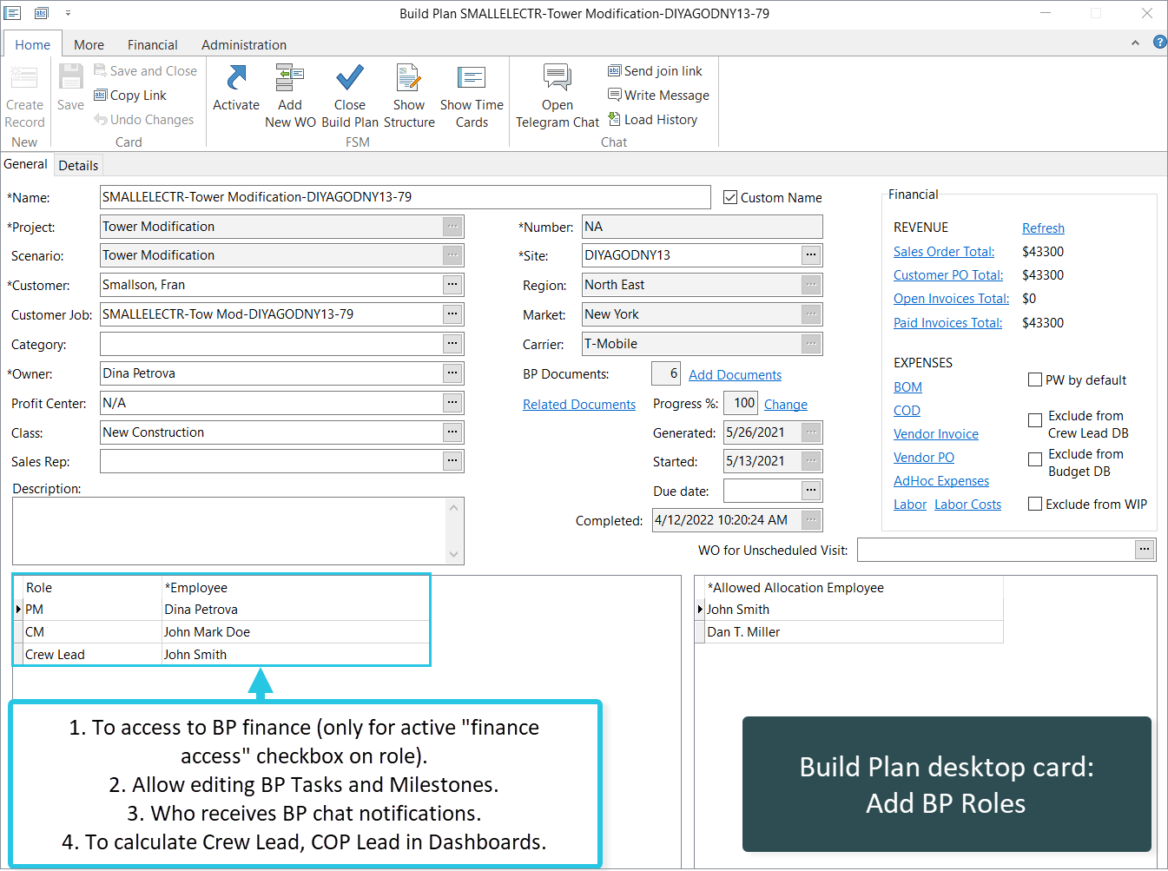The width and height of the screenshot is (1168, 871).
Task: Open Site field lookup button
Action: click(811, 255)
